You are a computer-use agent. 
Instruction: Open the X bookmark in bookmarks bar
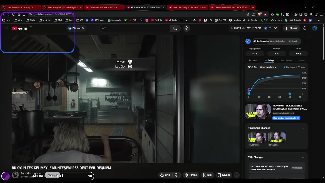[x=141, y=20]
